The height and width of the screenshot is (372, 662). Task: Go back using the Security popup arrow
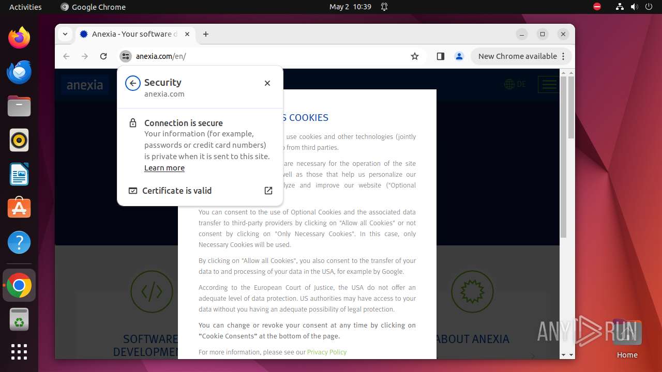pyautogui.click(x=133, y=83)
